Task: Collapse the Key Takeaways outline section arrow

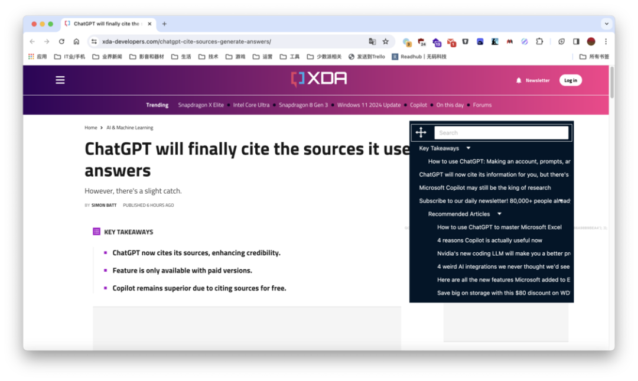Action: pyautogui.click(x=468, y=148)
